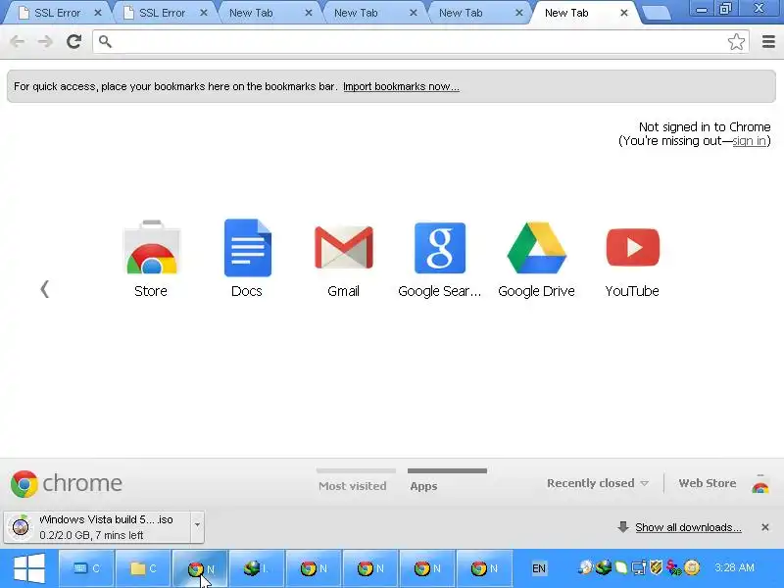
Task: Click the green leaf tray icon
Action: pyautogui.click(x=621, y=567)
